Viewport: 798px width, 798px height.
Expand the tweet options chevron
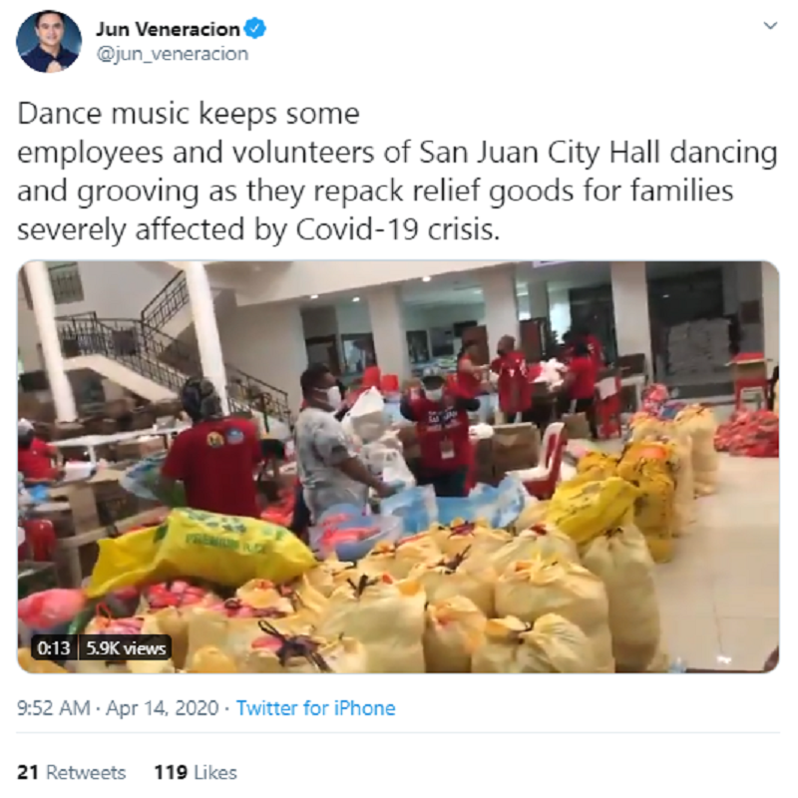click(x=770, y=26)
